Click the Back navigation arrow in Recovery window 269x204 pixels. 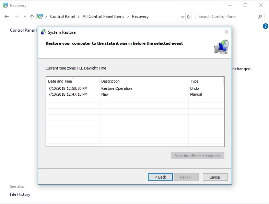pos(7,17)
